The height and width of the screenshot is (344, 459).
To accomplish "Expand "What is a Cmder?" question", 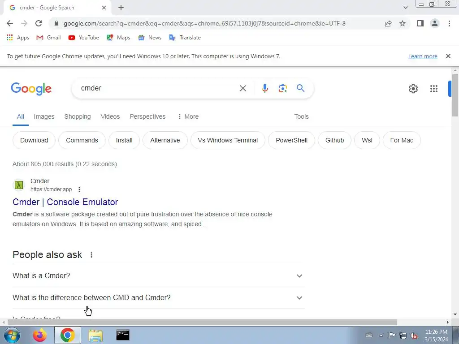I will (159, 276).
